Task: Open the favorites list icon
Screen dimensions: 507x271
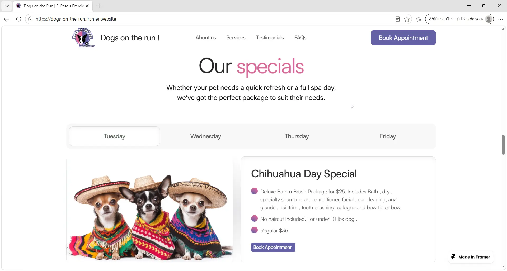Action: coord(419,19)
